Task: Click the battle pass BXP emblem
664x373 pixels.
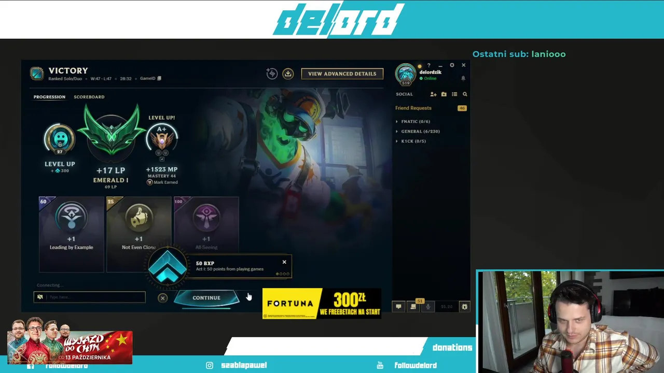Action: click(x=167, y=267)
